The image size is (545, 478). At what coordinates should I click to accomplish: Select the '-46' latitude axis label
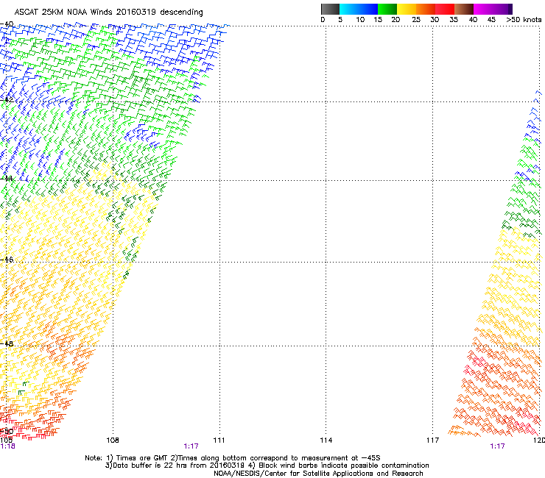[7, 260]
